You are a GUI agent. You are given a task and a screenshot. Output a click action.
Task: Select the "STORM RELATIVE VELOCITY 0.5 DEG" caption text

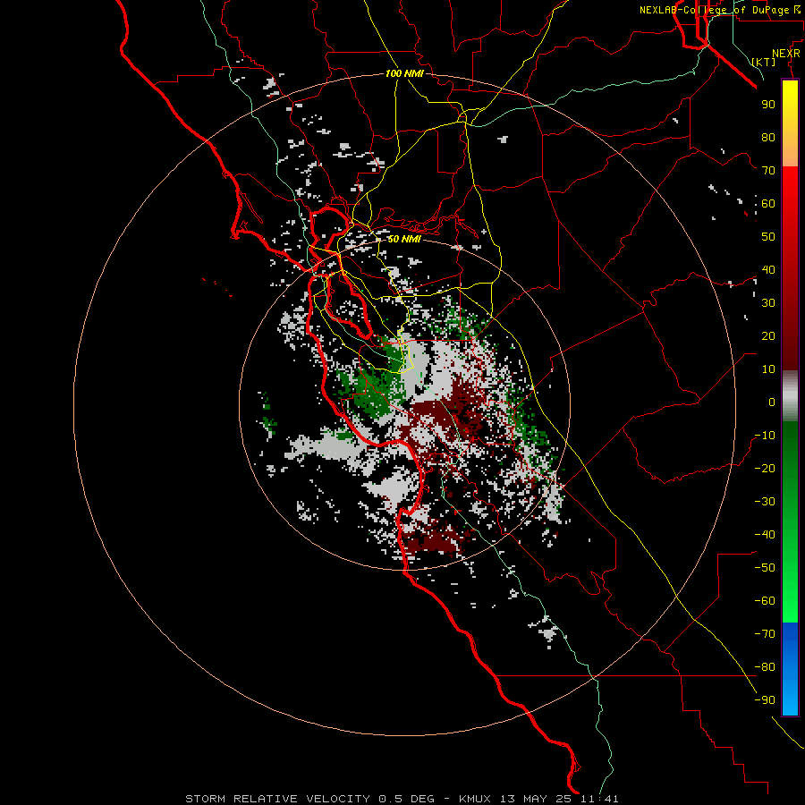(309, 799)
